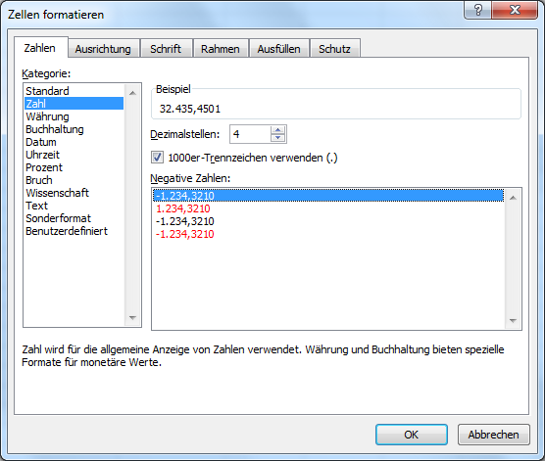
Task: Click the Dezimalstellen input field
Action: [250, 134]
